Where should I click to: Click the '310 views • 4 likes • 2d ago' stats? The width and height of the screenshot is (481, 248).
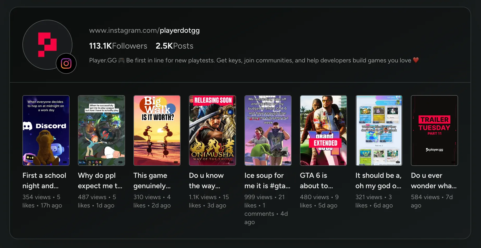pyautogui.click(x=152, y=201)
